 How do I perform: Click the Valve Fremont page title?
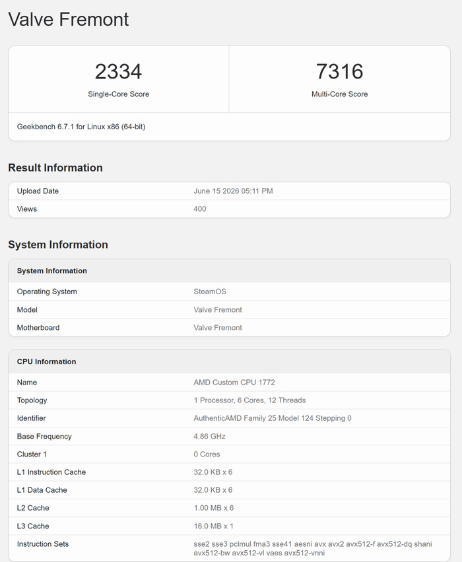(x=68, y=19)
